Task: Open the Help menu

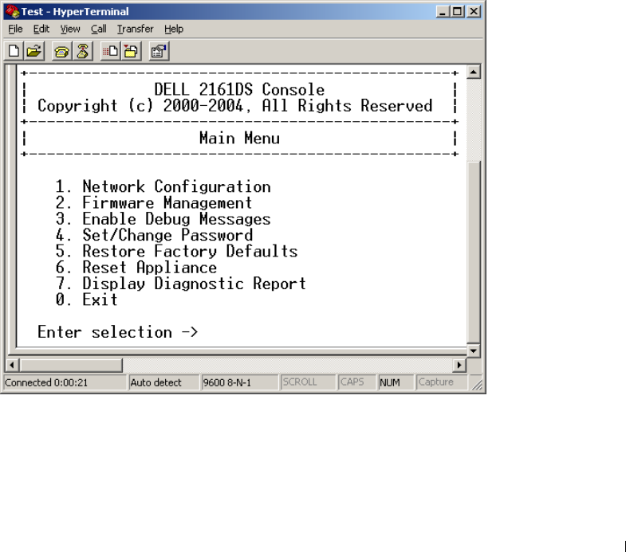Action: point(174,29)
